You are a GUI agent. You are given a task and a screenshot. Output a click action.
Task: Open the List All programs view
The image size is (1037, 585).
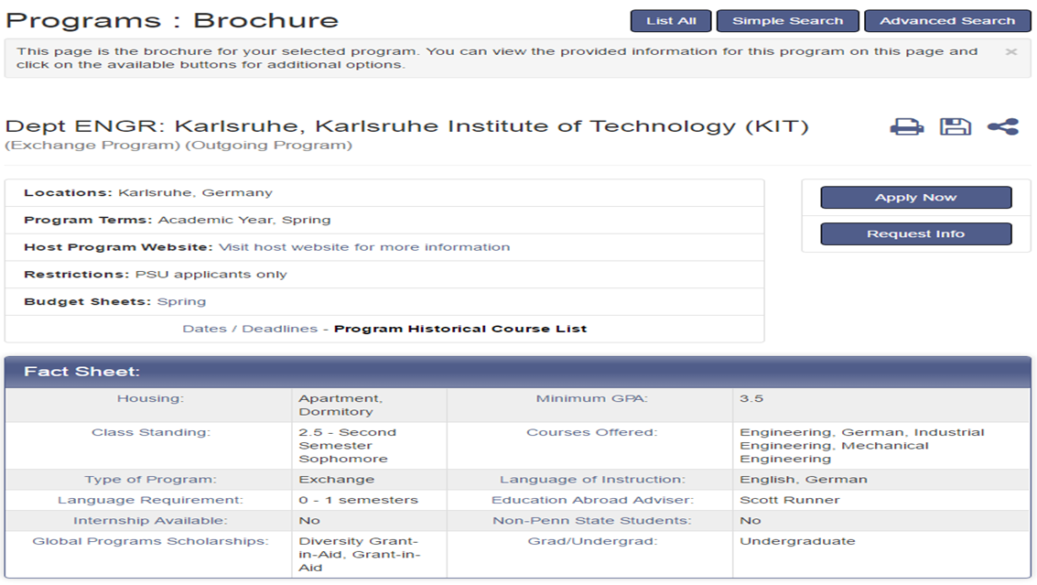671,20
